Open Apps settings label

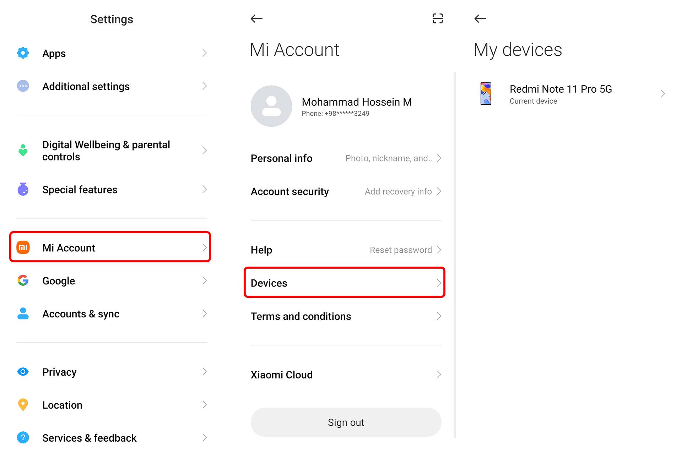point(54,54)
